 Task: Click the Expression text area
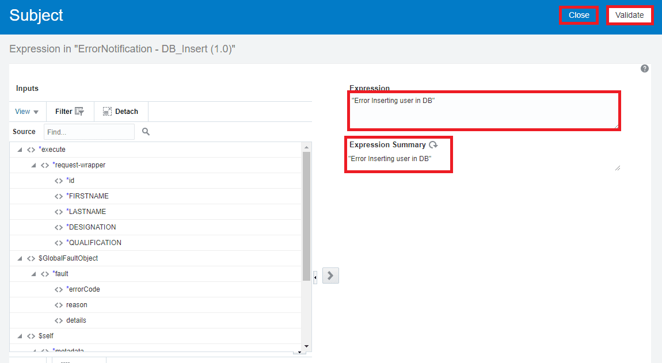click(x=484, y=111)
